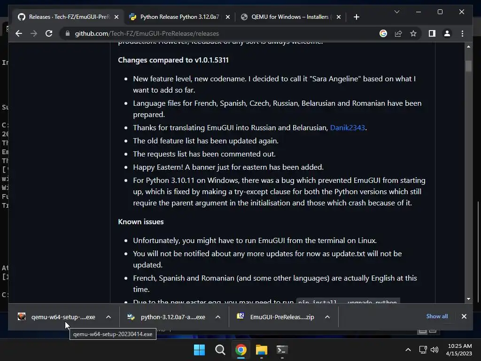The height and width of the screenshot is (361, 481).
Task: Click the page scrollbar up arrow
Action: coord(468,47)
